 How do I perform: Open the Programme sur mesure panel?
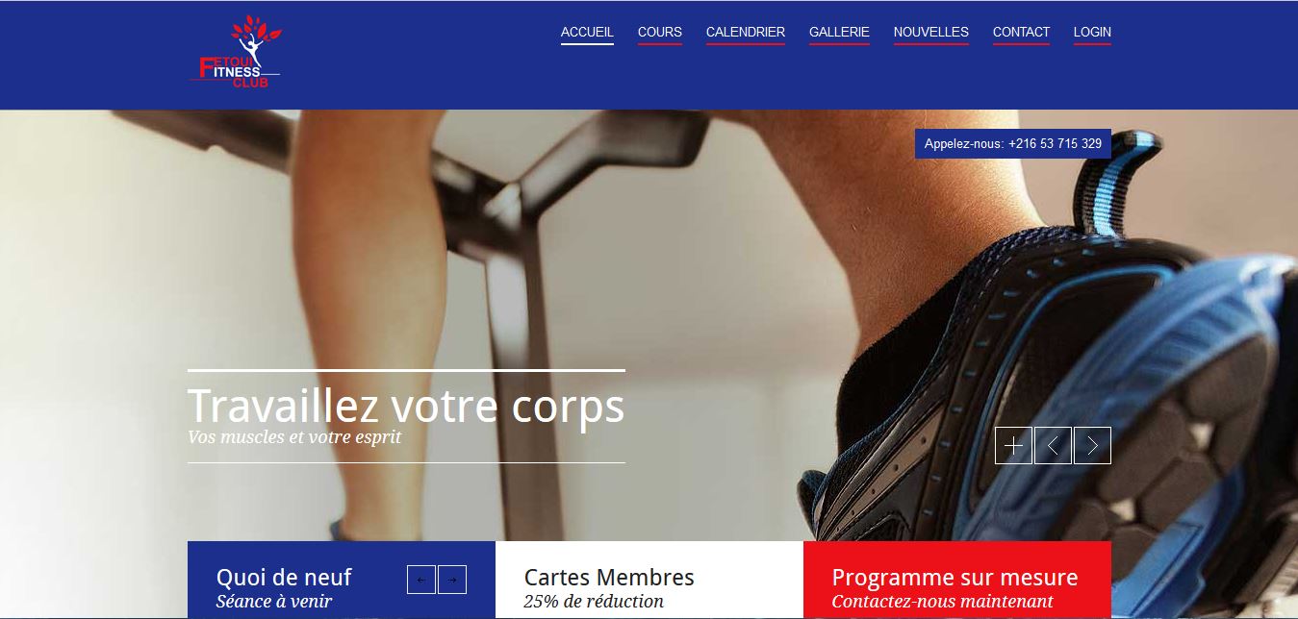[x=957, y=580]
